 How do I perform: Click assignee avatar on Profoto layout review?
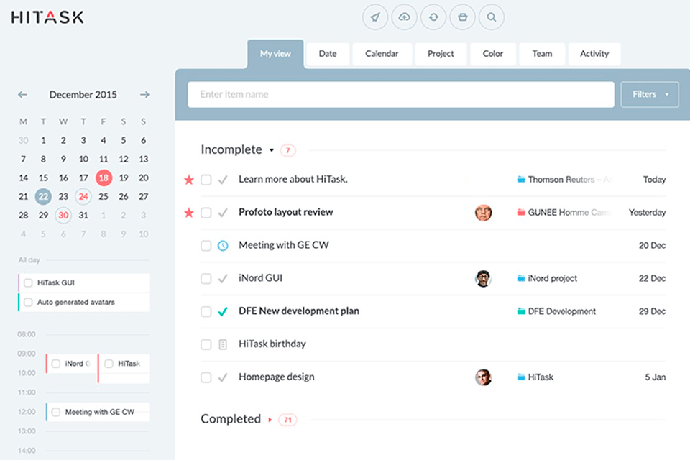tap(483, 213)
